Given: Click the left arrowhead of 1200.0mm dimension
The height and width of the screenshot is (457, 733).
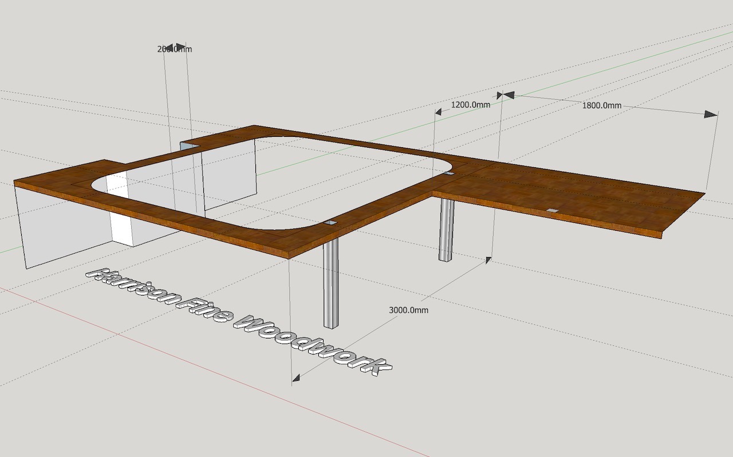Looking at the screenshot, I should (439, 112).
